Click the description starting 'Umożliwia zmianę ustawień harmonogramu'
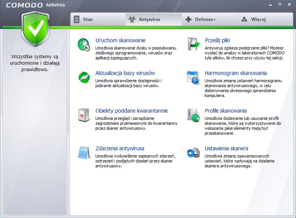 tap(243, 88)
